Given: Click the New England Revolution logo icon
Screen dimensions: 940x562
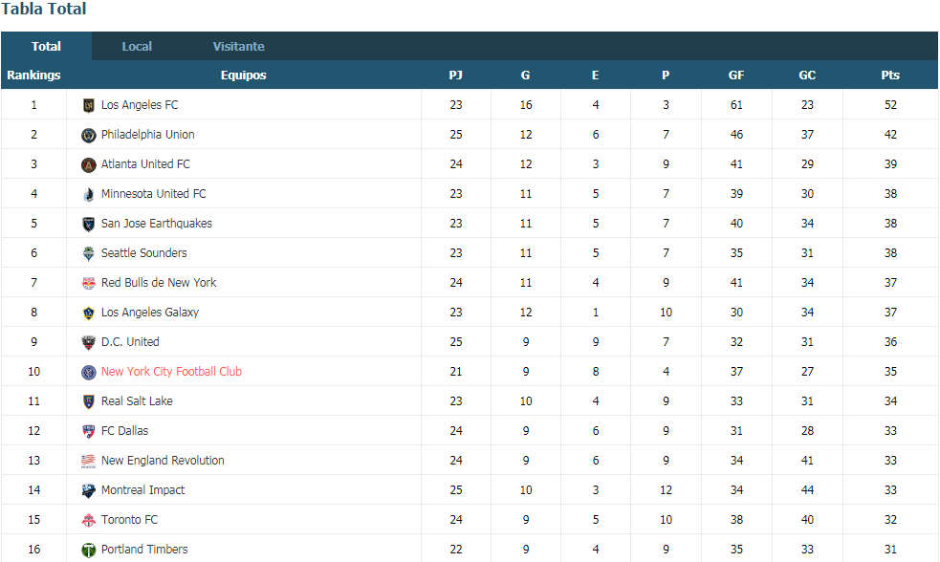Looking at the screenshot, I should [x=89, y=461].
